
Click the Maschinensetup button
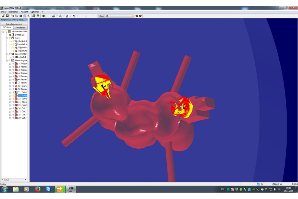(14, 24)
